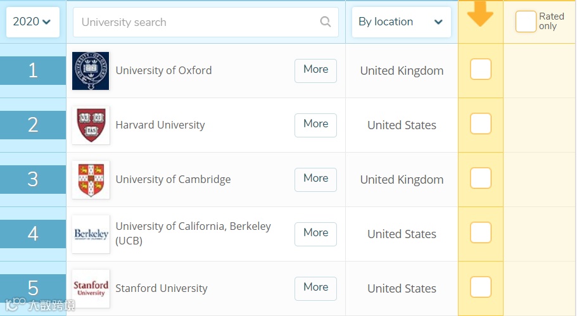Image resolution: width=577 pixels, height=316 pixels.
Task: Select the rank 4 number cell
Action: point(33,234)
